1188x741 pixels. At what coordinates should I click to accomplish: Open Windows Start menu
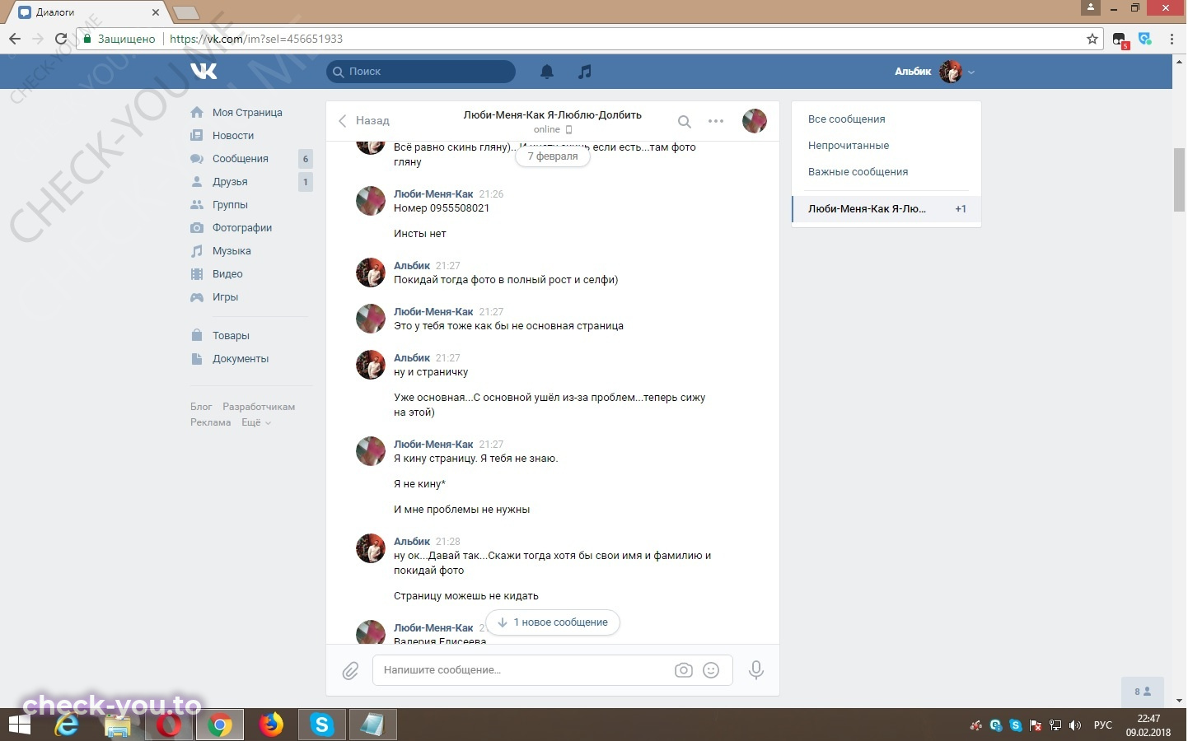[x=20, y=725]
